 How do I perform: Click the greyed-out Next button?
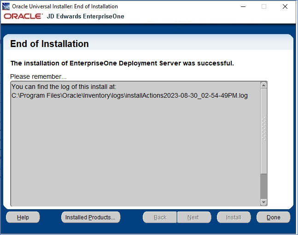(x=194, y=217)
